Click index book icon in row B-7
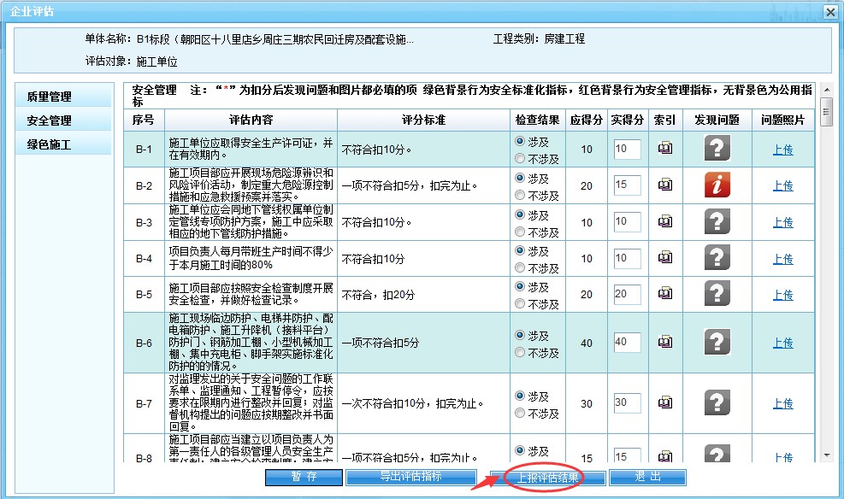Image resolution: width=844 pixels, height=499 pixels. 664,403
